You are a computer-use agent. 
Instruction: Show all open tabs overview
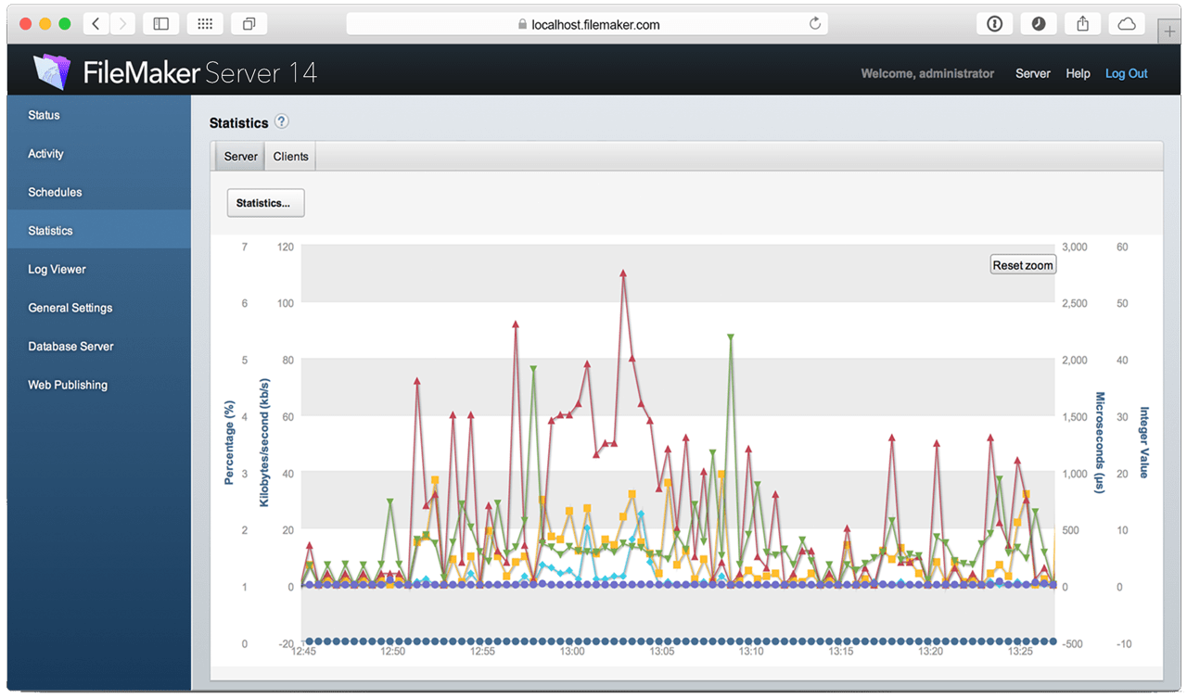coord(249,23)
